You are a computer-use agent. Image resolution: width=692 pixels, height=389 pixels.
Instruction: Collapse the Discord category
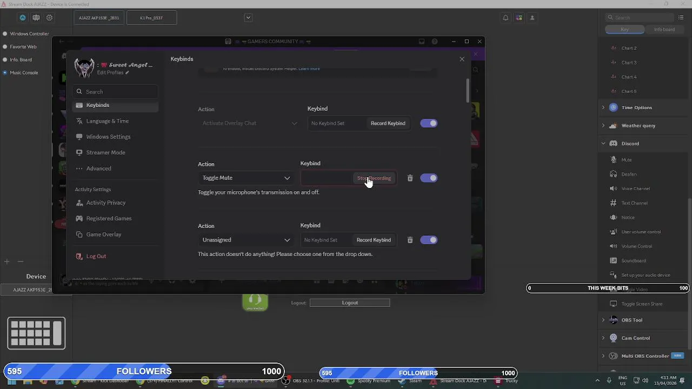point(603,144)
